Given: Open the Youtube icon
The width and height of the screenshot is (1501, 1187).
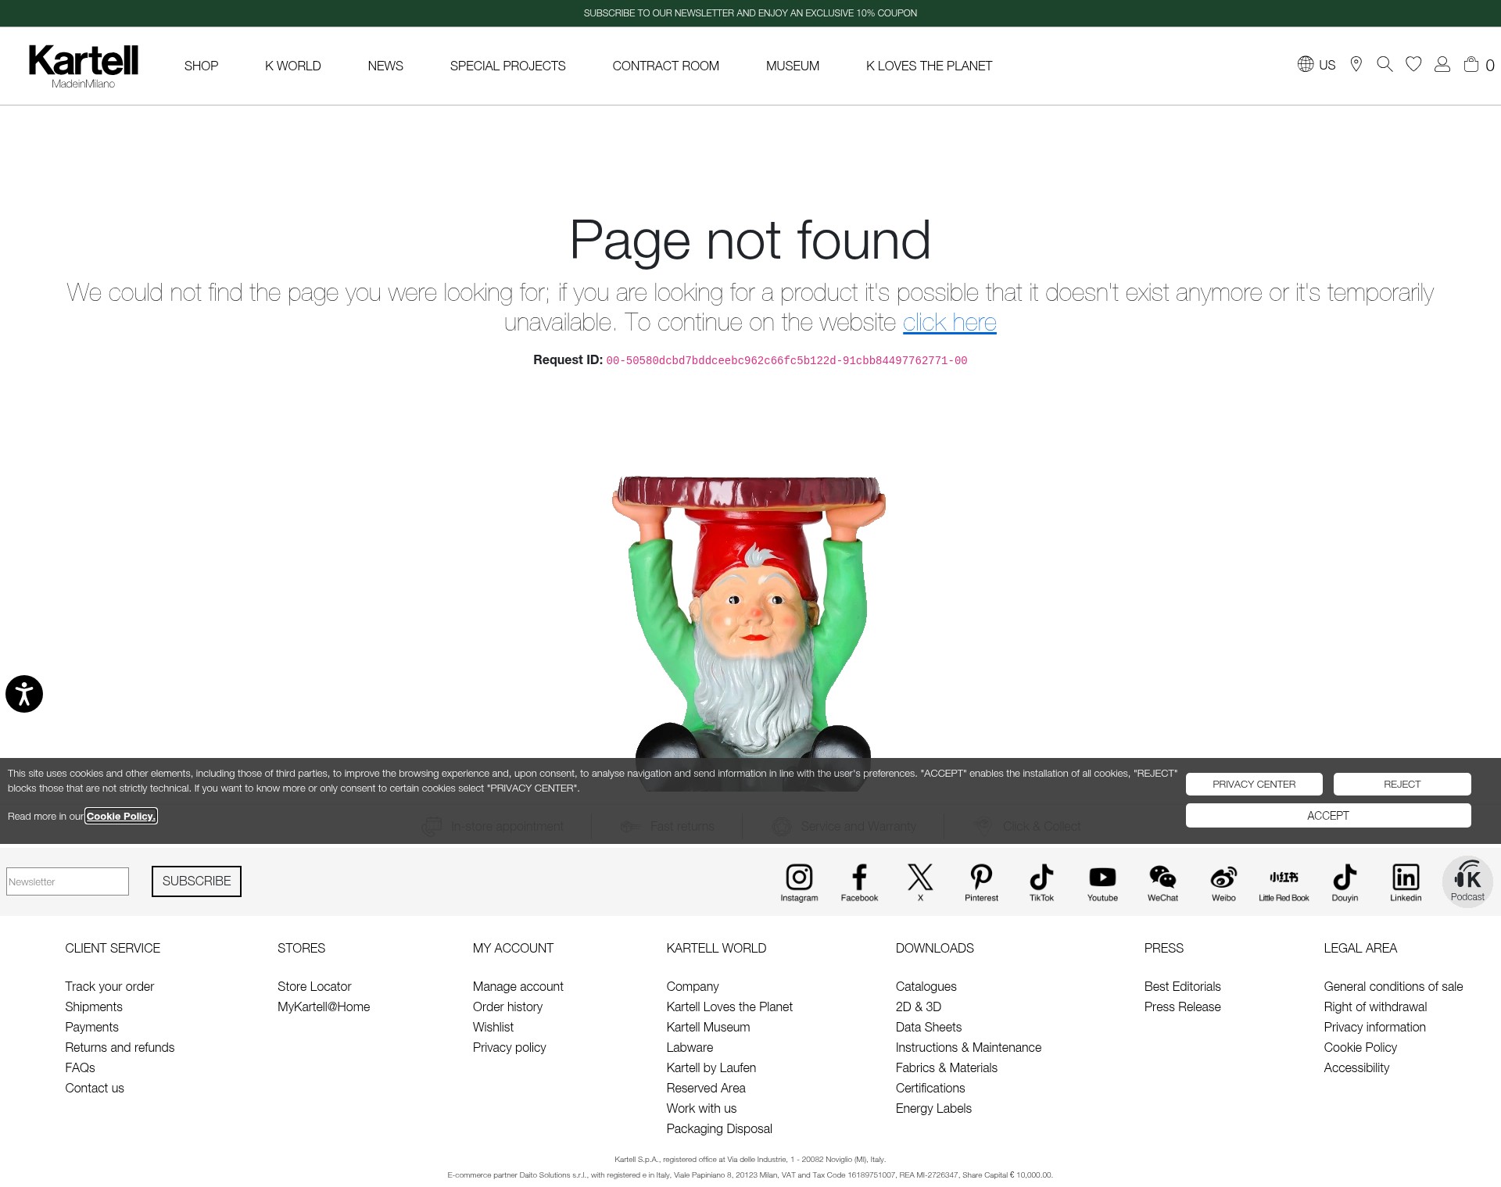Looking at the screenshot, I should 1102,882.
